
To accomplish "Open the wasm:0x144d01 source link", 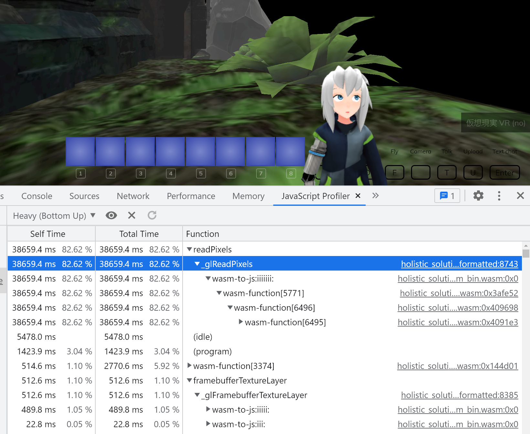I will (458, 366).
